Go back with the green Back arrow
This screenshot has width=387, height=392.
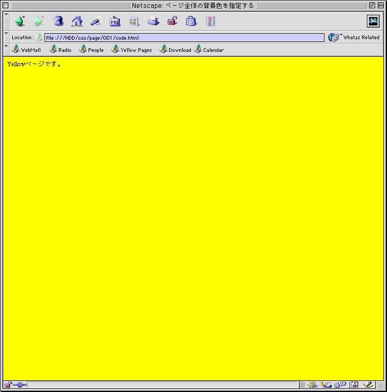pyautogui.click(x=19, y=21)
